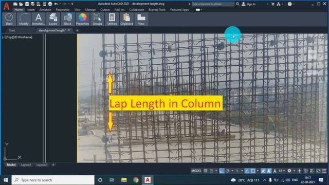Click the Save icon in quick access

[x=27, y=4]
